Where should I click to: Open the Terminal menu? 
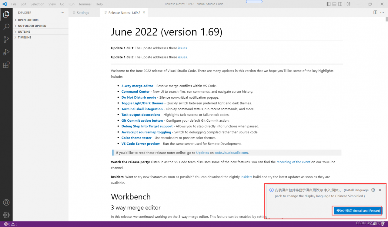click(85, 4)
